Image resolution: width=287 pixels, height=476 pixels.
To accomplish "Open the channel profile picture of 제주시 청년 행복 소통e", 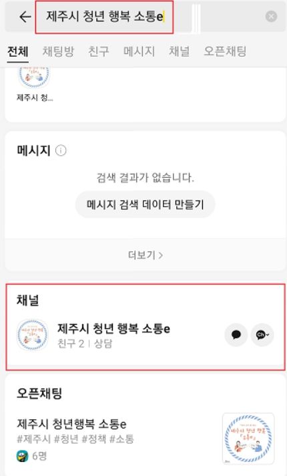I will [x=33, y=335].
